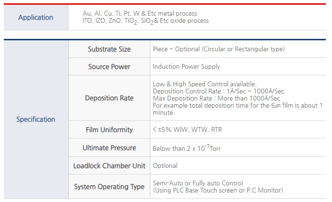Select the Semi-Auto or Fully auto Control text
Viewport: 332px width, 202px height.
[x=198, y=183]
